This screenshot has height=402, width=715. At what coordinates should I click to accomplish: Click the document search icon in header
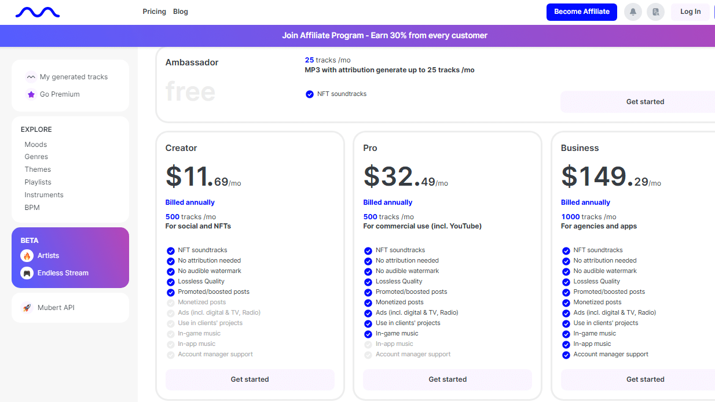coord(655,12)
